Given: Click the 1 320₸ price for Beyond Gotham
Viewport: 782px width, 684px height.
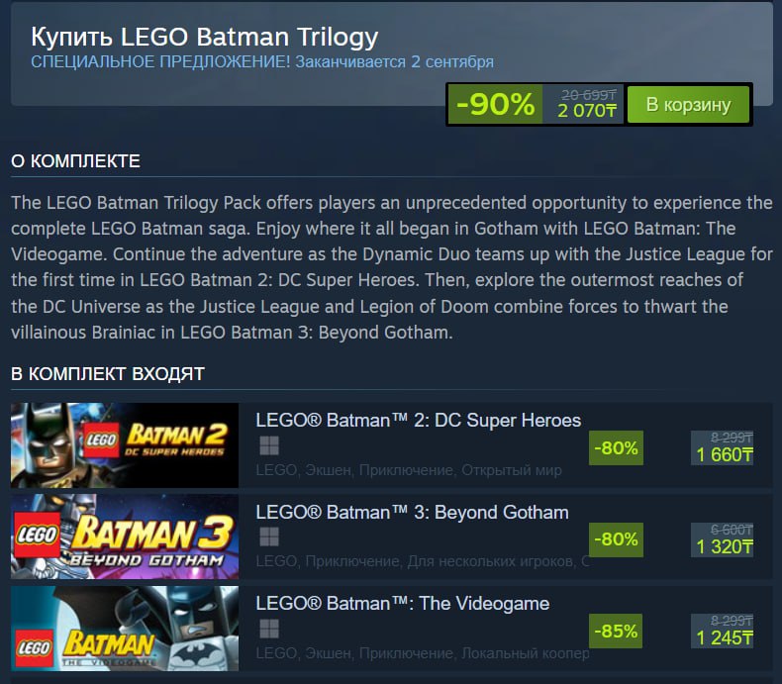Looking at the screenshot, I should tap(725, 546).
